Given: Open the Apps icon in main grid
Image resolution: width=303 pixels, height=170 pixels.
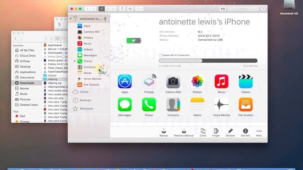Looking at the screenshot, I should click(x=125, y=82).
